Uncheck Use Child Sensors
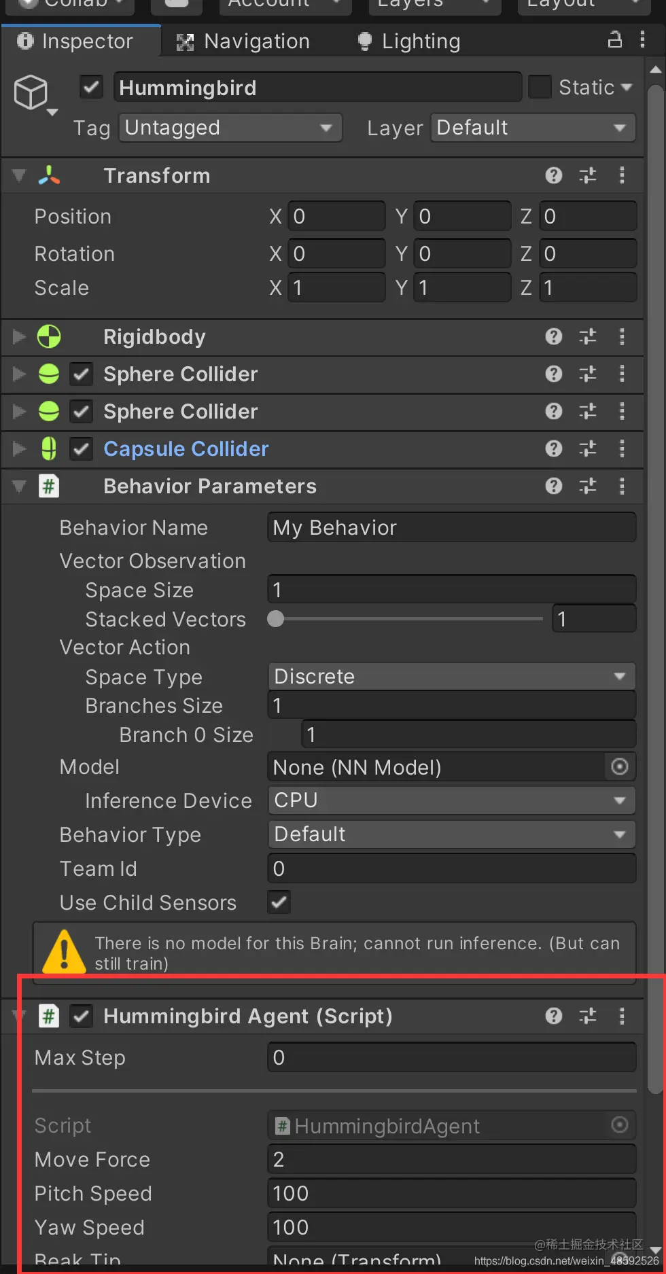The height and width of the screenshot is (1274, 666). (279, 902)
